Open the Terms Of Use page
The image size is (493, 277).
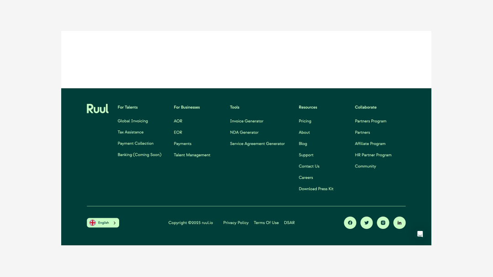[266, 223]
